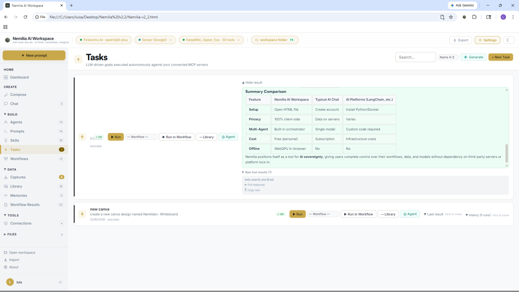Click the Search tasks input field

pos(416,57)
